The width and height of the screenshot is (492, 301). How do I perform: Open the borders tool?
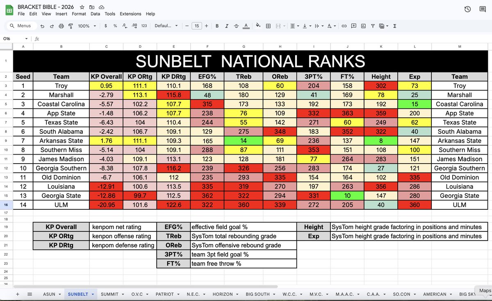(268, 26)
